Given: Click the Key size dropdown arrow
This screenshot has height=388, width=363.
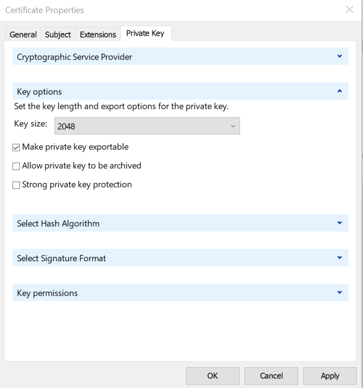Looking at the screenshot, I should [x=233, y=125].
